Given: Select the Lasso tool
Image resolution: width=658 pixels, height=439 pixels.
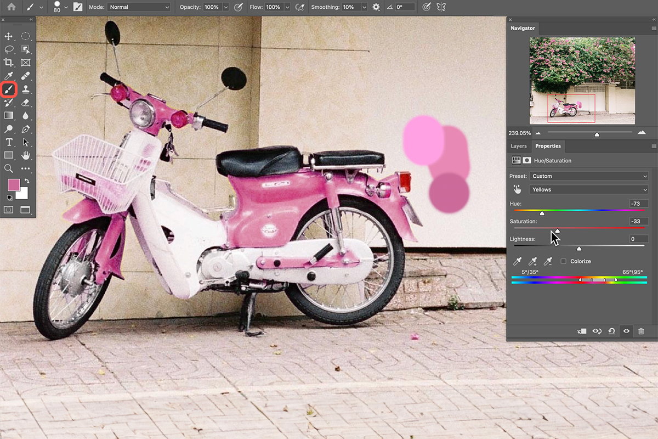Looking at the screenshot, I should tap(8, 49).
